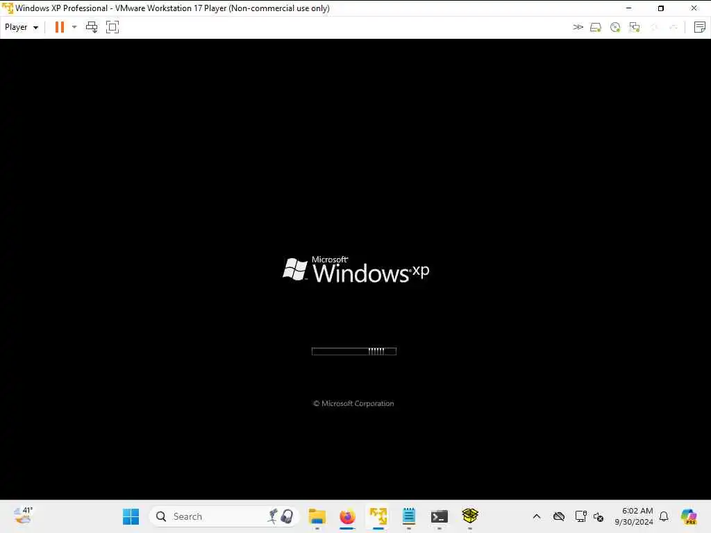
Task: Open the notifications bell icon
Action: (664, 516)
